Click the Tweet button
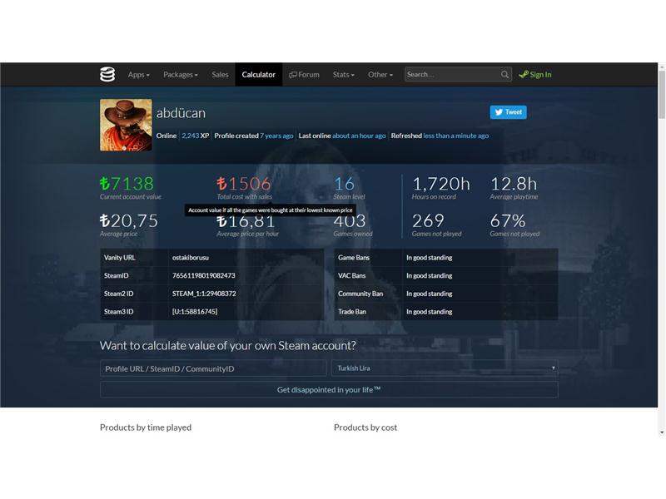Image resolution: width=666 pixels, height=499 pixels. [508, 112]
